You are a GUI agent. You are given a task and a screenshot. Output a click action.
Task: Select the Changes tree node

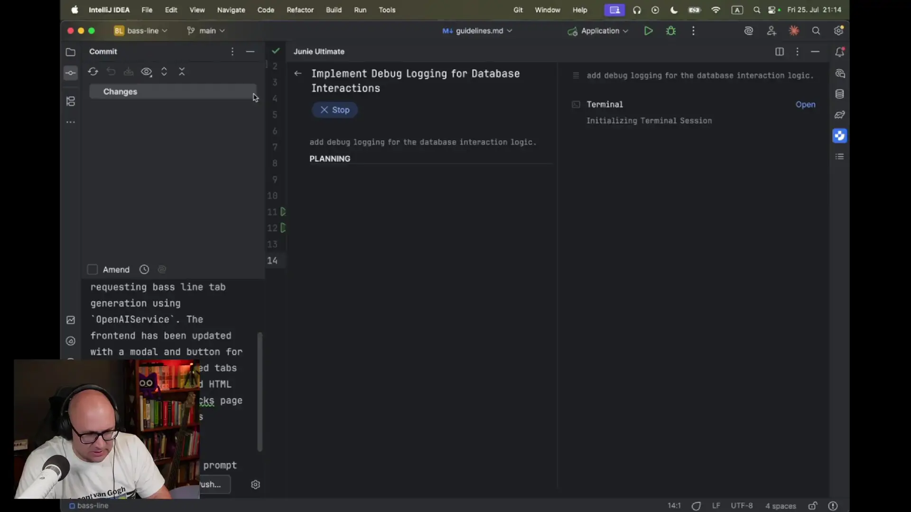point(173,91)
